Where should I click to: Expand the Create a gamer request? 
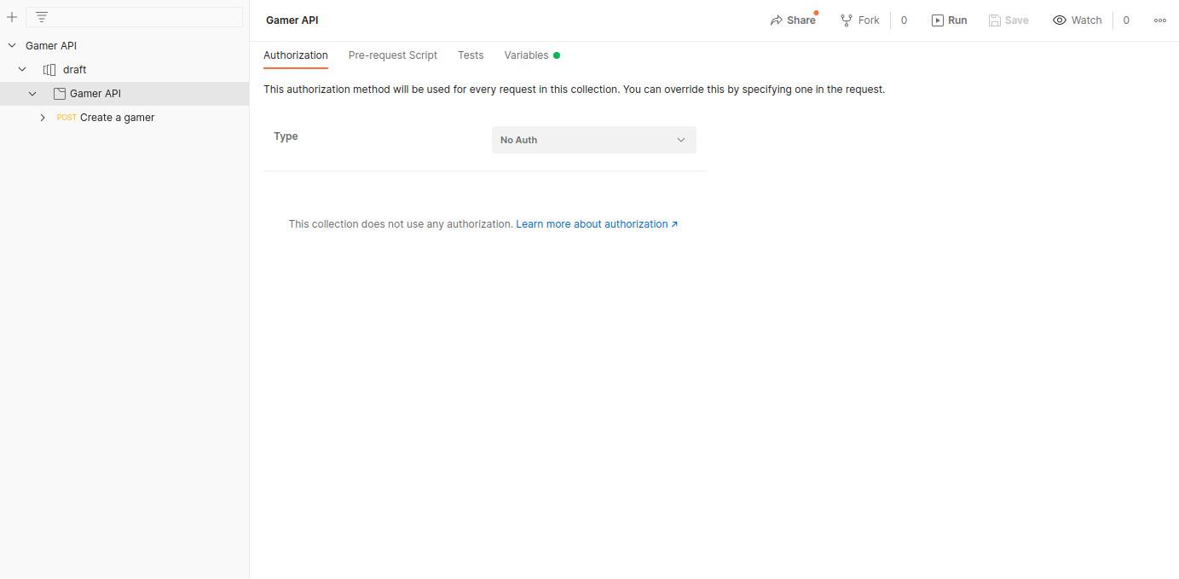pos(43,118)
